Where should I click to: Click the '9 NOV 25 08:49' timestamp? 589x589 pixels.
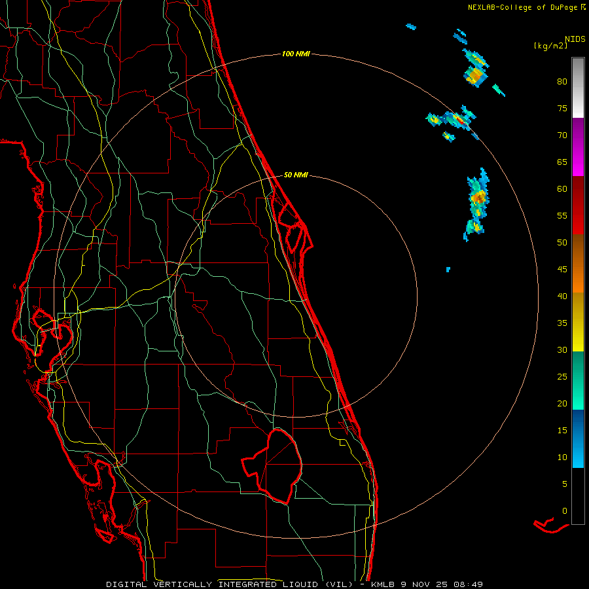443,584
